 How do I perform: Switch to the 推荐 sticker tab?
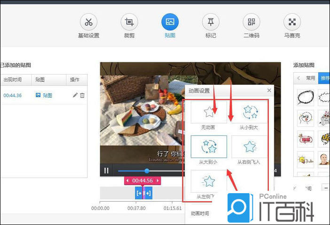click(x=324, y=78)
